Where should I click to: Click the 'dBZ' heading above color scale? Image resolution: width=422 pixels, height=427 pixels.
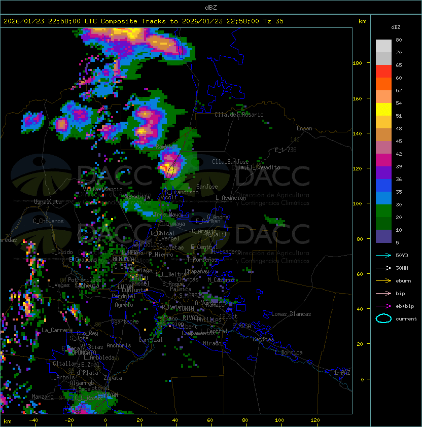396,27
